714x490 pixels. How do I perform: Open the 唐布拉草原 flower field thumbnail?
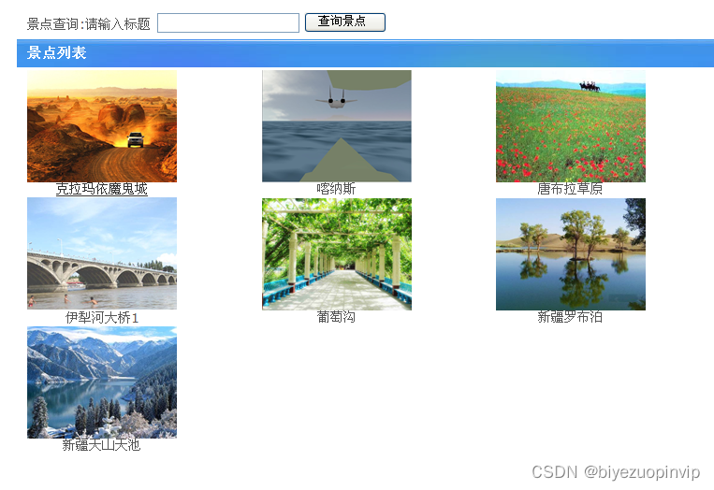tap(571, 126)
